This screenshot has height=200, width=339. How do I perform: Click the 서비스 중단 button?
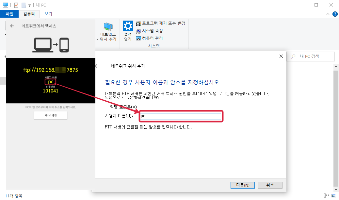[51, 115]
